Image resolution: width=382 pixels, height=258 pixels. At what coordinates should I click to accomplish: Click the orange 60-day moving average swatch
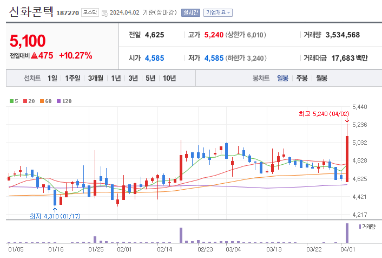pos(42,101)
